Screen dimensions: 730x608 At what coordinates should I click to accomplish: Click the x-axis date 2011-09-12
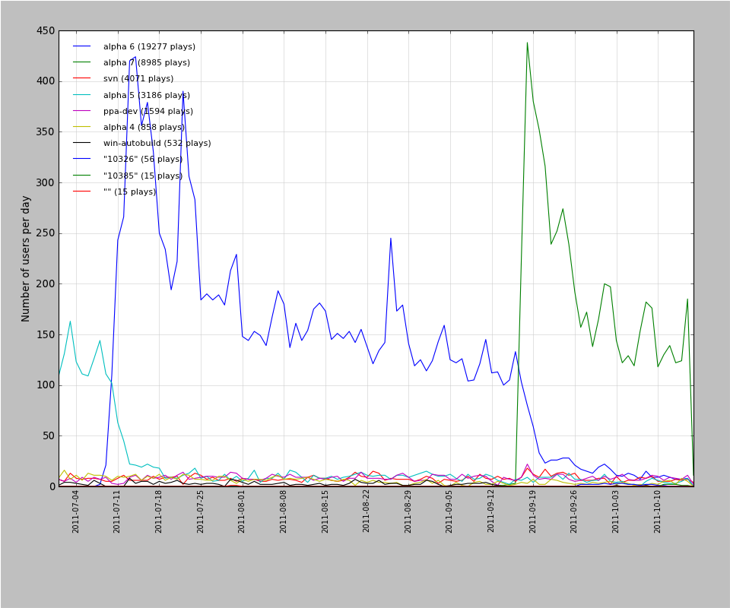pyautogui.click(x=491, y=511)
